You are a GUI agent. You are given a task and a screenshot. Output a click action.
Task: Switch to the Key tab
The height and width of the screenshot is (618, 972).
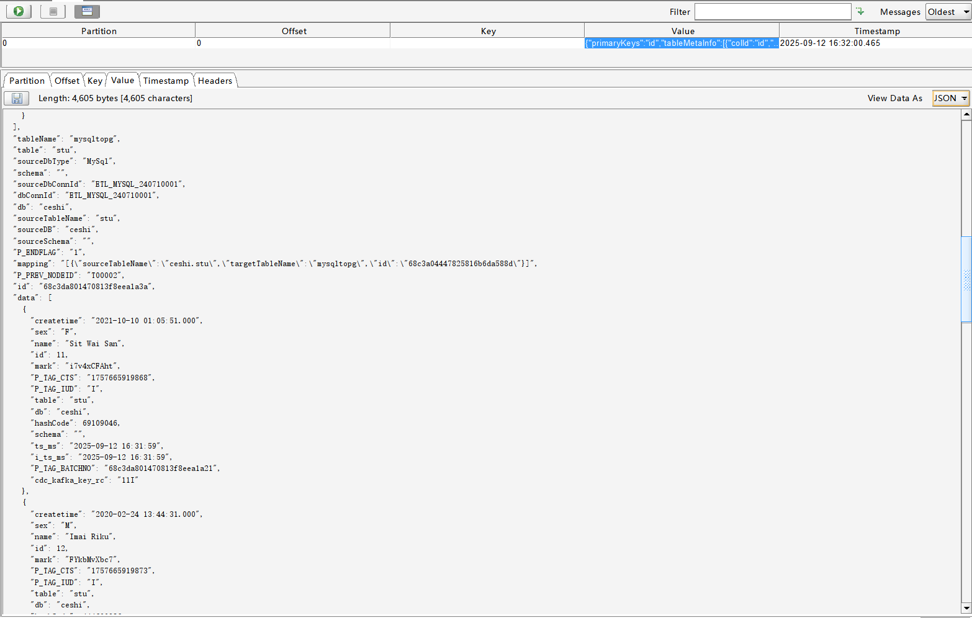(95, 81)
